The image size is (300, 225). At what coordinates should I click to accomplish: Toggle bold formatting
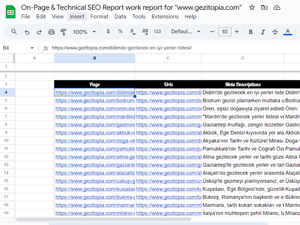point(250,32)
